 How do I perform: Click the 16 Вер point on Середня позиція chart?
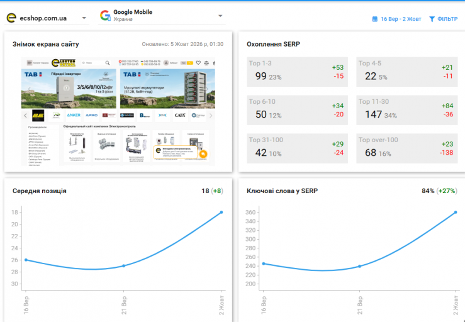[26, 260]
